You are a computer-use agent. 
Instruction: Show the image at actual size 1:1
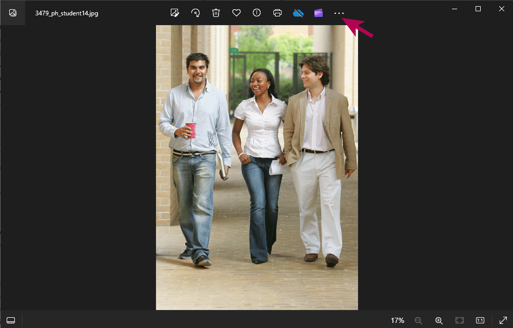(x=479, y=320)
